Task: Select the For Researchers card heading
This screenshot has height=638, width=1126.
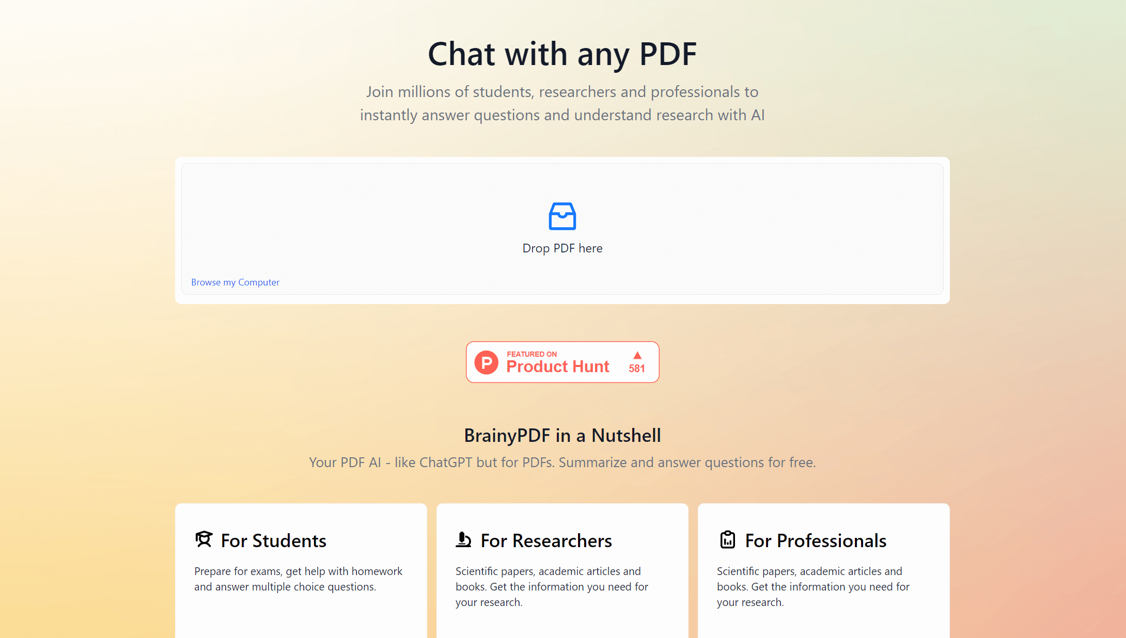Action: tap(546, 540)
